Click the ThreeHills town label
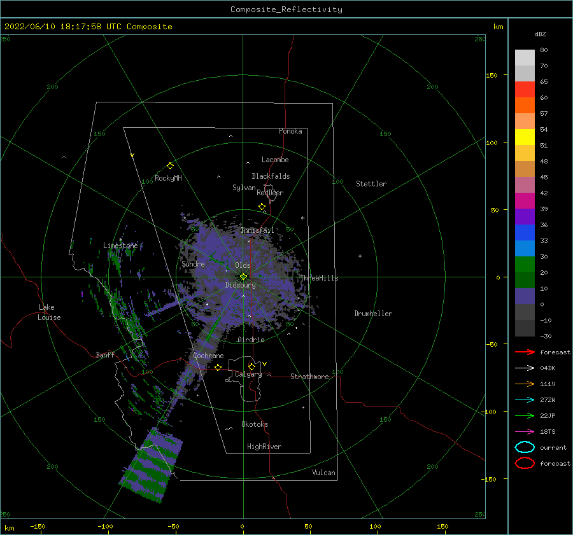 point(319,278)
